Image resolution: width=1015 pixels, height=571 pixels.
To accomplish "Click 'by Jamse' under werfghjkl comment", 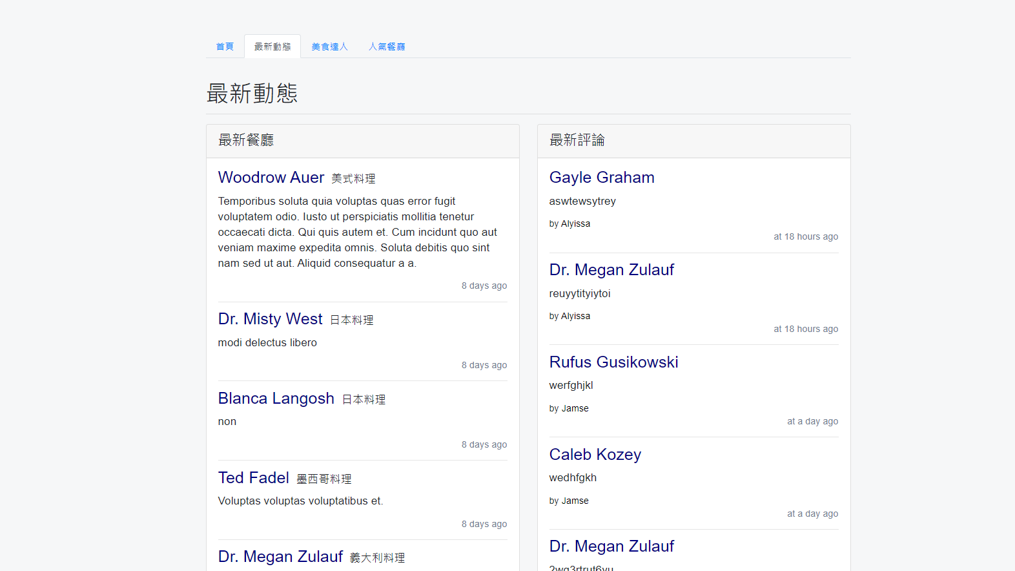I will 569,409.
